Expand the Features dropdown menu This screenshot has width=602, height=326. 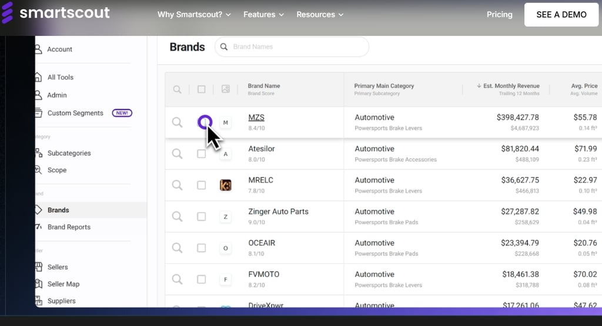263,15
